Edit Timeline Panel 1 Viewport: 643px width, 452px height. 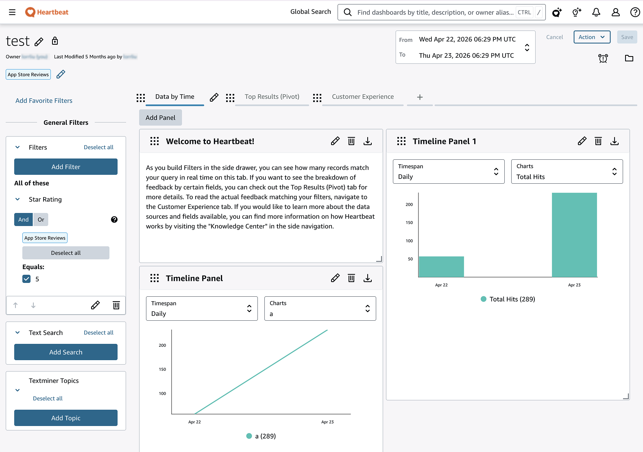(x=582, y=141)
